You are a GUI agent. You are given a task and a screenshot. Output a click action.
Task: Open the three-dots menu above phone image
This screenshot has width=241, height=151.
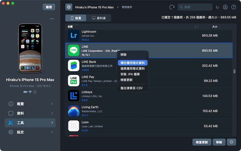[52, 19]
